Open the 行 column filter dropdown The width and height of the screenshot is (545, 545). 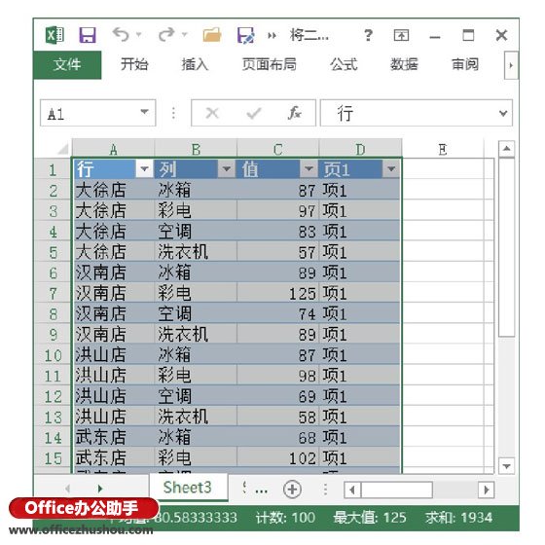click(x=144, y=169)
